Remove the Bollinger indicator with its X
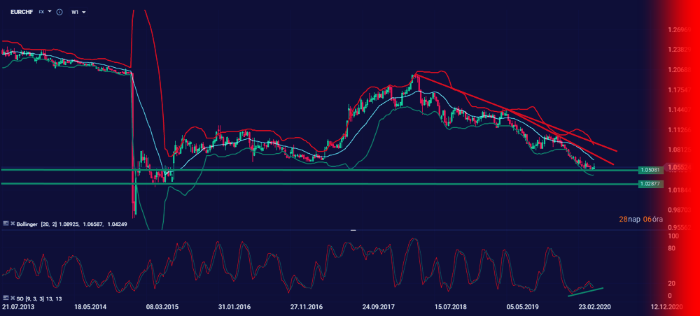 [x=12, y=222]
